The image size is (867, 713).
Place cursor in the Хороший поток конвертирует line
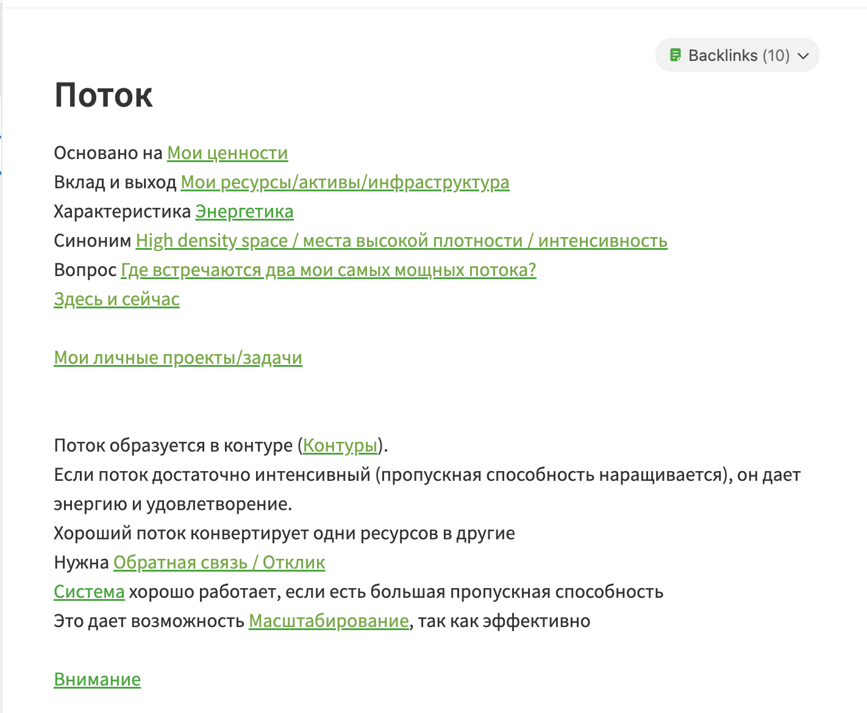[284, 533]
